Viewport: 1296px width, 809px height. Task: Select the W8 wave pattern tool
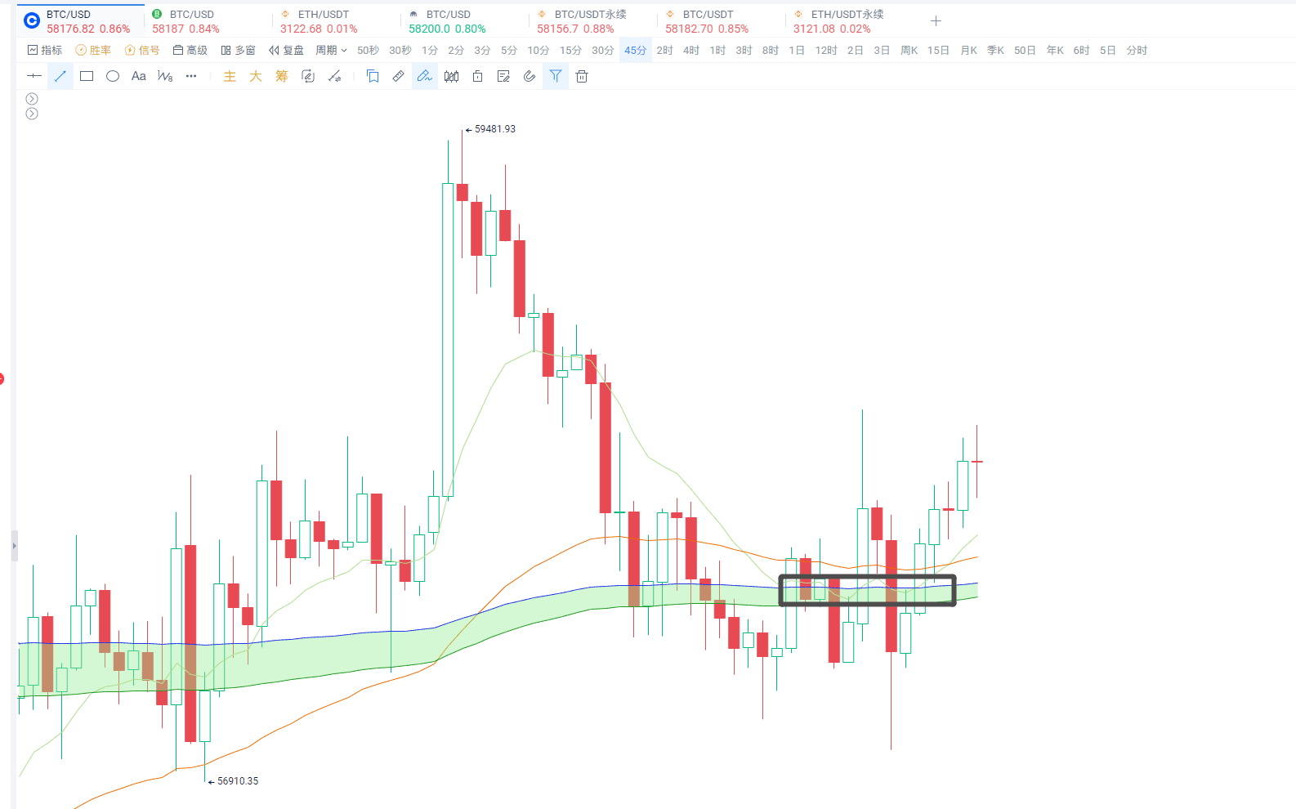click(x=165, y=76)
